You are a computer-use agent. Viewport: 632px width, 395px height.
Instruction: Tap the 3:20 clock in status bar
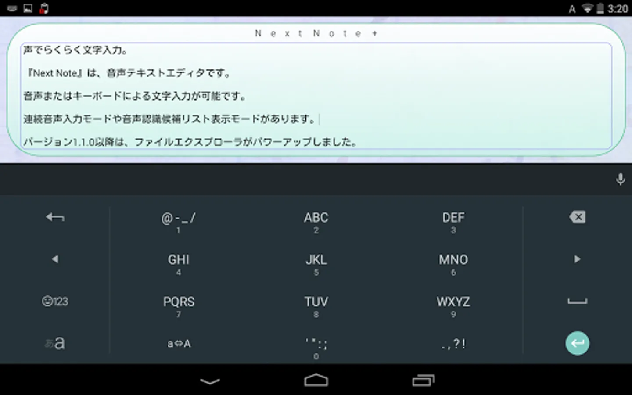click(618, 9)
